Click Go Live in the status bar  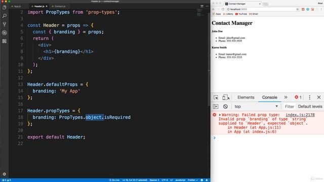114,180
